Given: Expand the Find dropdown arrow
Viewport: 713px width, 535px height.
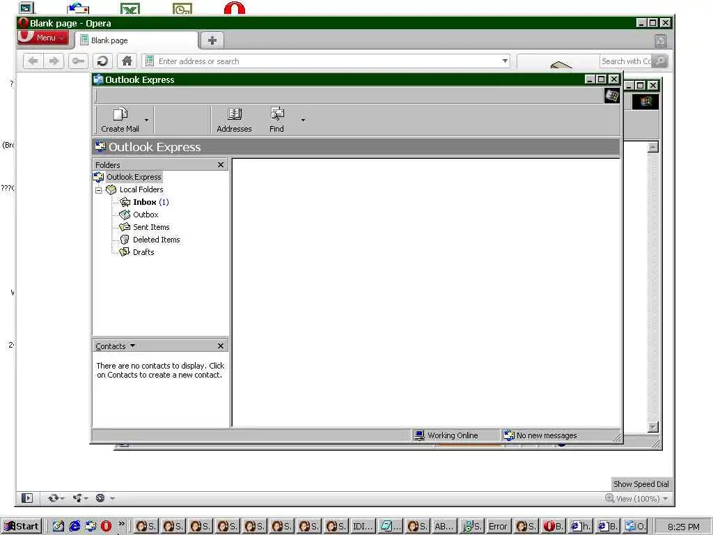Looking at the screenshot, I should pyautogui.click(x=303, y=120).
